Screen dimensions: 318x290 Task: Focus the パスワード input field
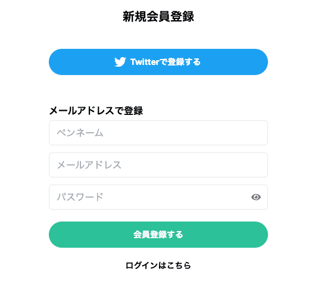tap(158, 197)
